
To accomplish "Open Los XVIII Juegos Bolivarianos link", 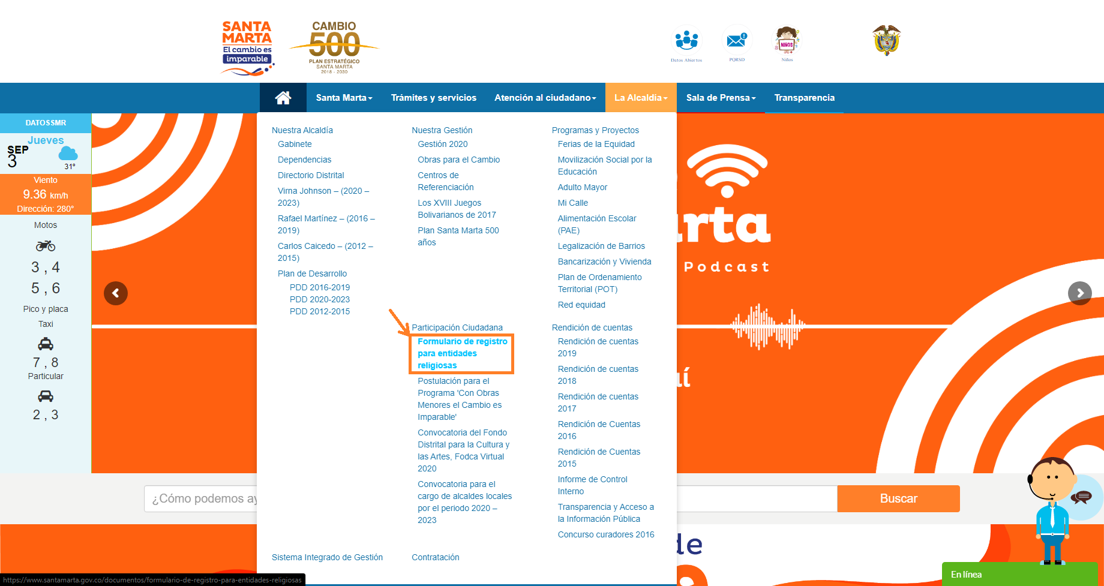I will (457, 209).
